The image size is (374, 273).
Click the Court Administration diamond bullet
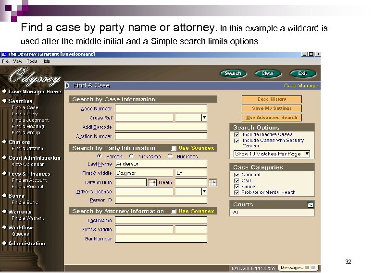[4, 157]
